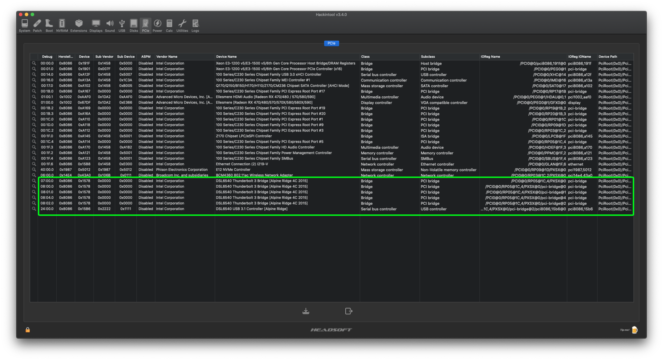Open the Patch toolbar section
Viewport: 663px width, 360px height.
(37, 26)
